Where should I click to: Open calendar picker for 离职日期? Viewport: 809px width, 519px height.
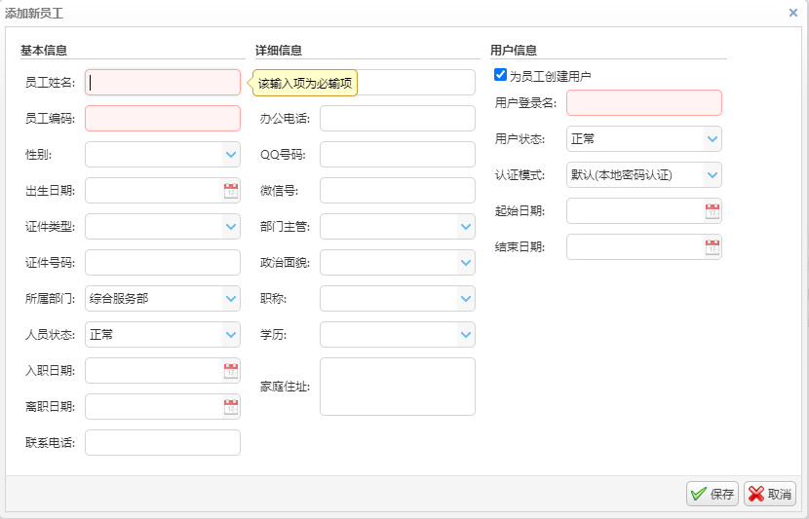pyautogui.click(x=230, y=407)
